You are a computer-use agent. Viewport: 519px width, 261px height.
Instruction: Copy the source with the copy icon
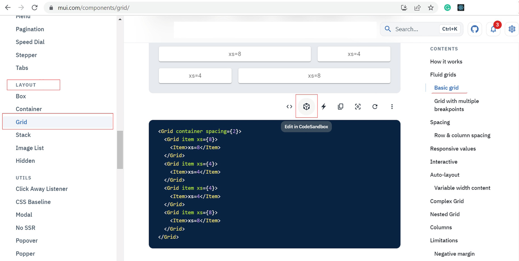tap(341, 107)
